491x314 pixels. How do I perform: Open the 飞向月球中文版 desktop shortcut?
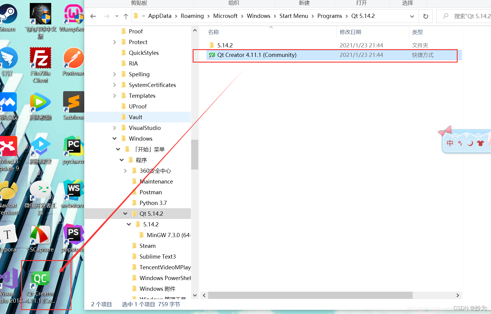(40, 21)
